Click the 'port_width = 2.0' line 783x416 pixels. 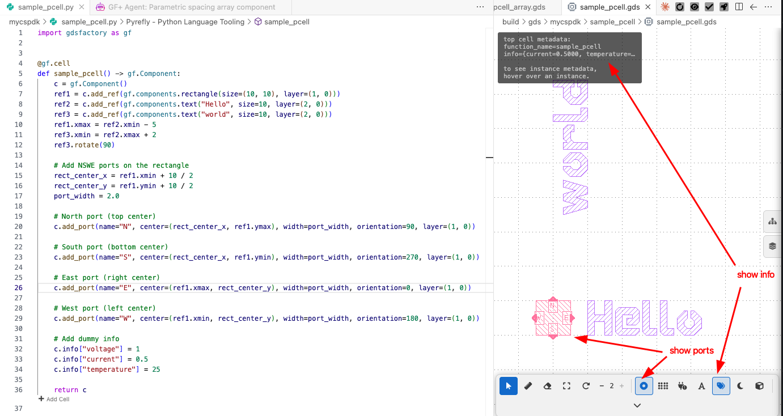coord(87,196)
